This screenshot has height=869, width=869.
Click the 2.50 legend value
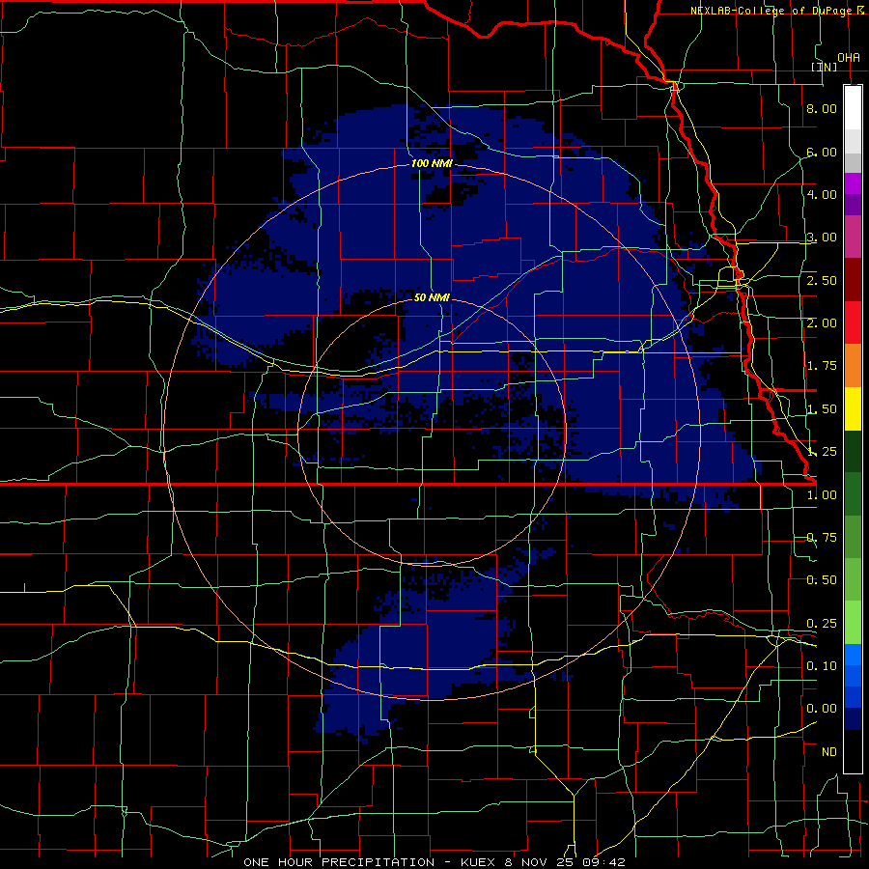[822, 280]
